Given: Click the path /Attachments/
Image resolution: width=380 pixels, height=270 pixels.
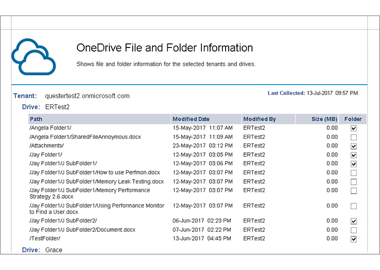Looking at the screenshot, I should tap(46, 146).
